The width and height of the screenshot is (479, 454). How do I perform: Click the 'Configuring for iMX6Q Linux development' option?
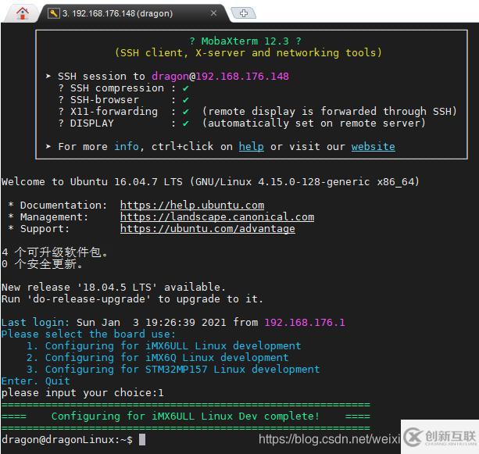point(166,357)
